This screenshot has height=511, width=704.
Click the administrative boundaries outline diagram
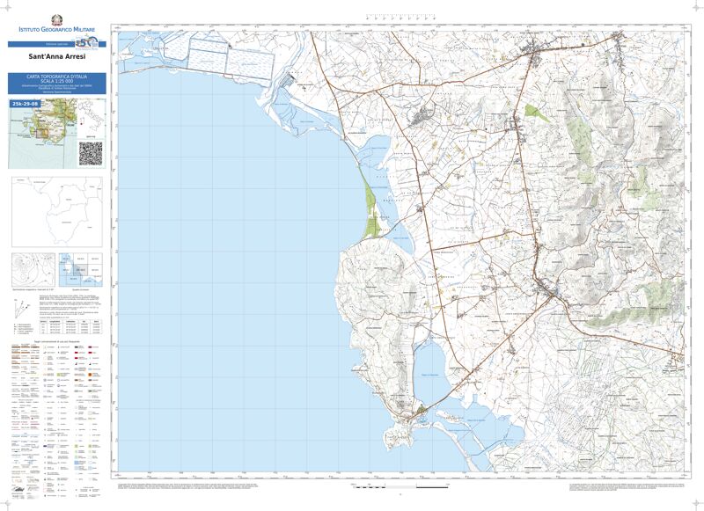coord(56,211)
